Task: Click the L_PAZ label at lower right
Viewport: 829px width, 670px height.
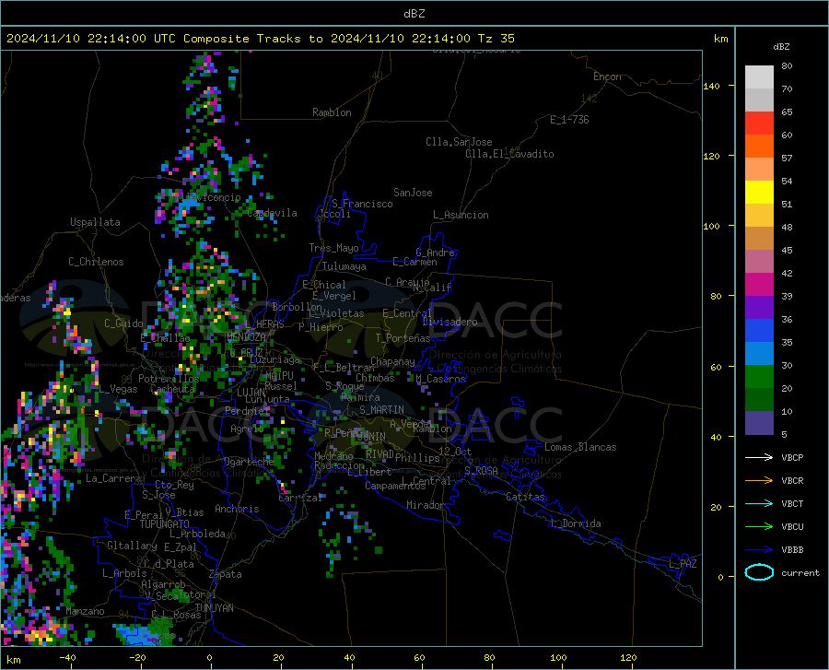Action: pos(683,564)
